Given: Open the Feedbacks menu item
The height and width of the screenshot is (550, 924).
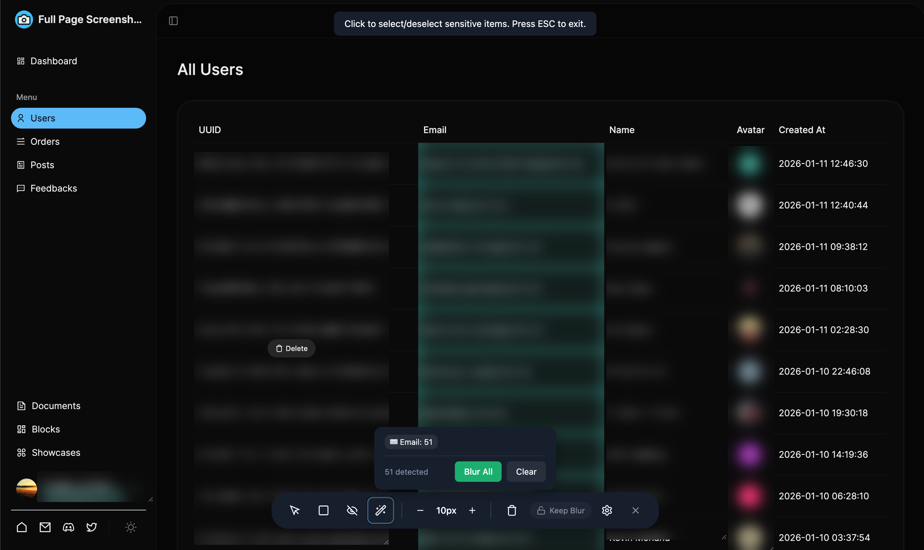Looking at the screenshot, I should click(x=53, y=188).
